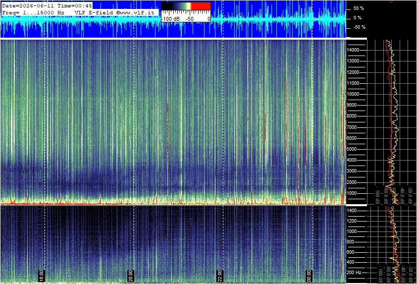Click the 1200 low-band axis label
The height and width of the screenshot is (284, 417).
click(x=352, y=221)
